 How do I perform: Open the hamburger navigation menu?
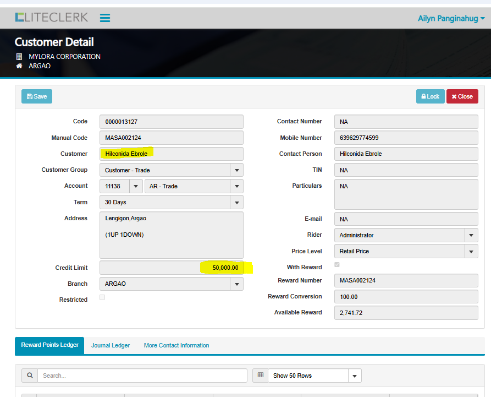pyautogui.click(x=105, y=18)
